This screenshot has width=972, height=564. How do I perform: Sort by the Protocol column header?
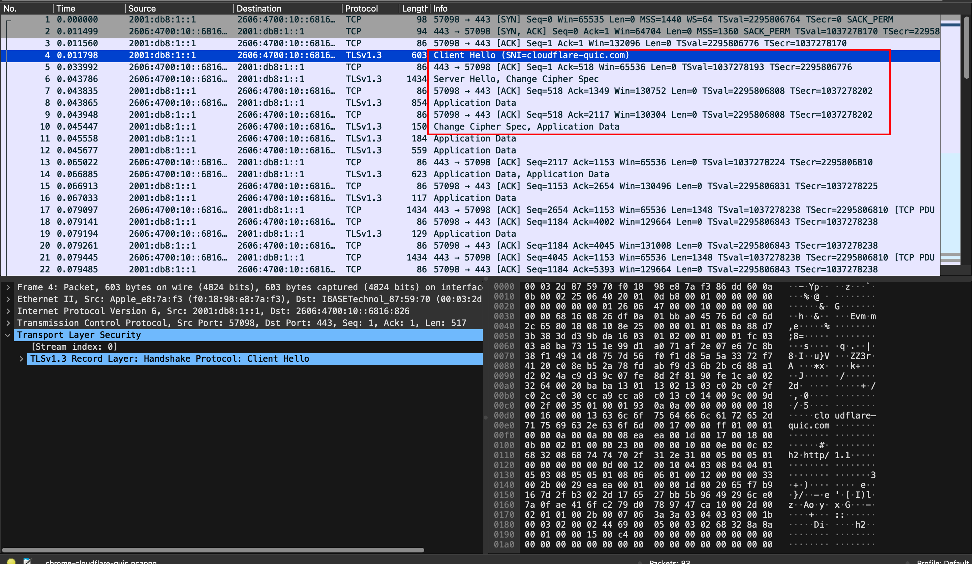[370, 9]
